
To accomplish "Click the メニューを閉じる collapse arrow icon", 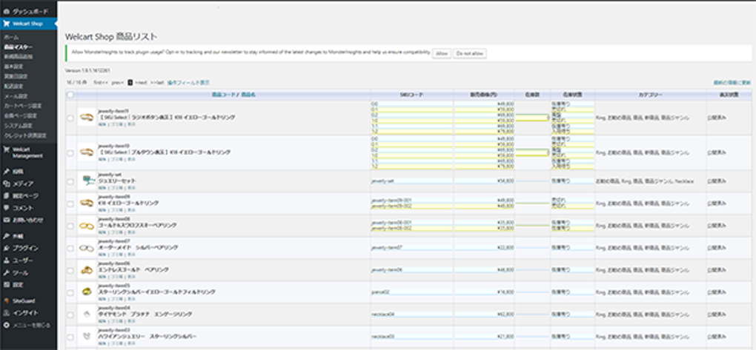I will [x=6, y=325].
